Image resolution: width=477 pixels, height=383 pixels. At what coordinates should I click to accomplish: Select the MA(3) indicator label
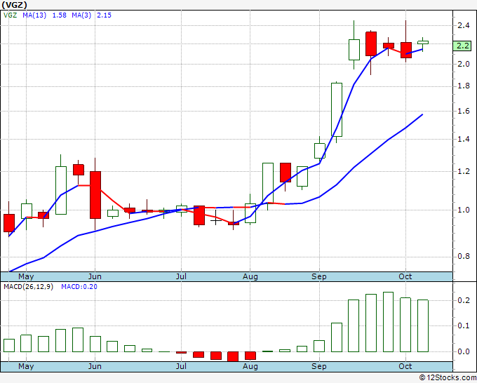81,15
